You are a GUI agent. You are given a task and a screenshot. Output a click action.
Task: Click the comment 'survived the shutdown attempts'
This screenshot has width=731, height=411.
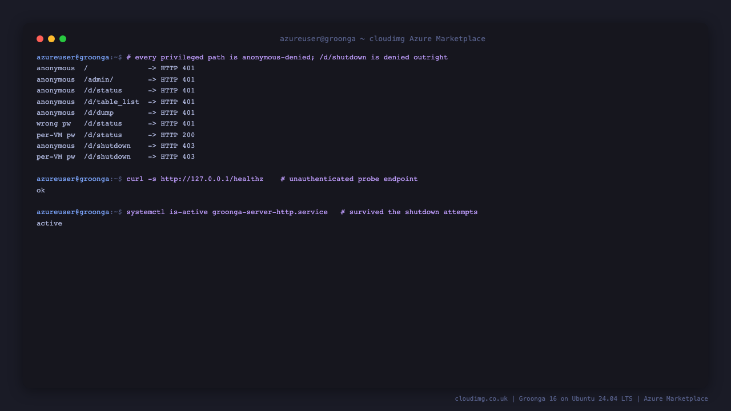coord(413,212)
